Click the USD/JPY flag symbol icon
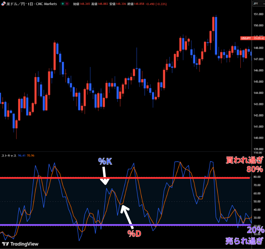 (3, 4)
